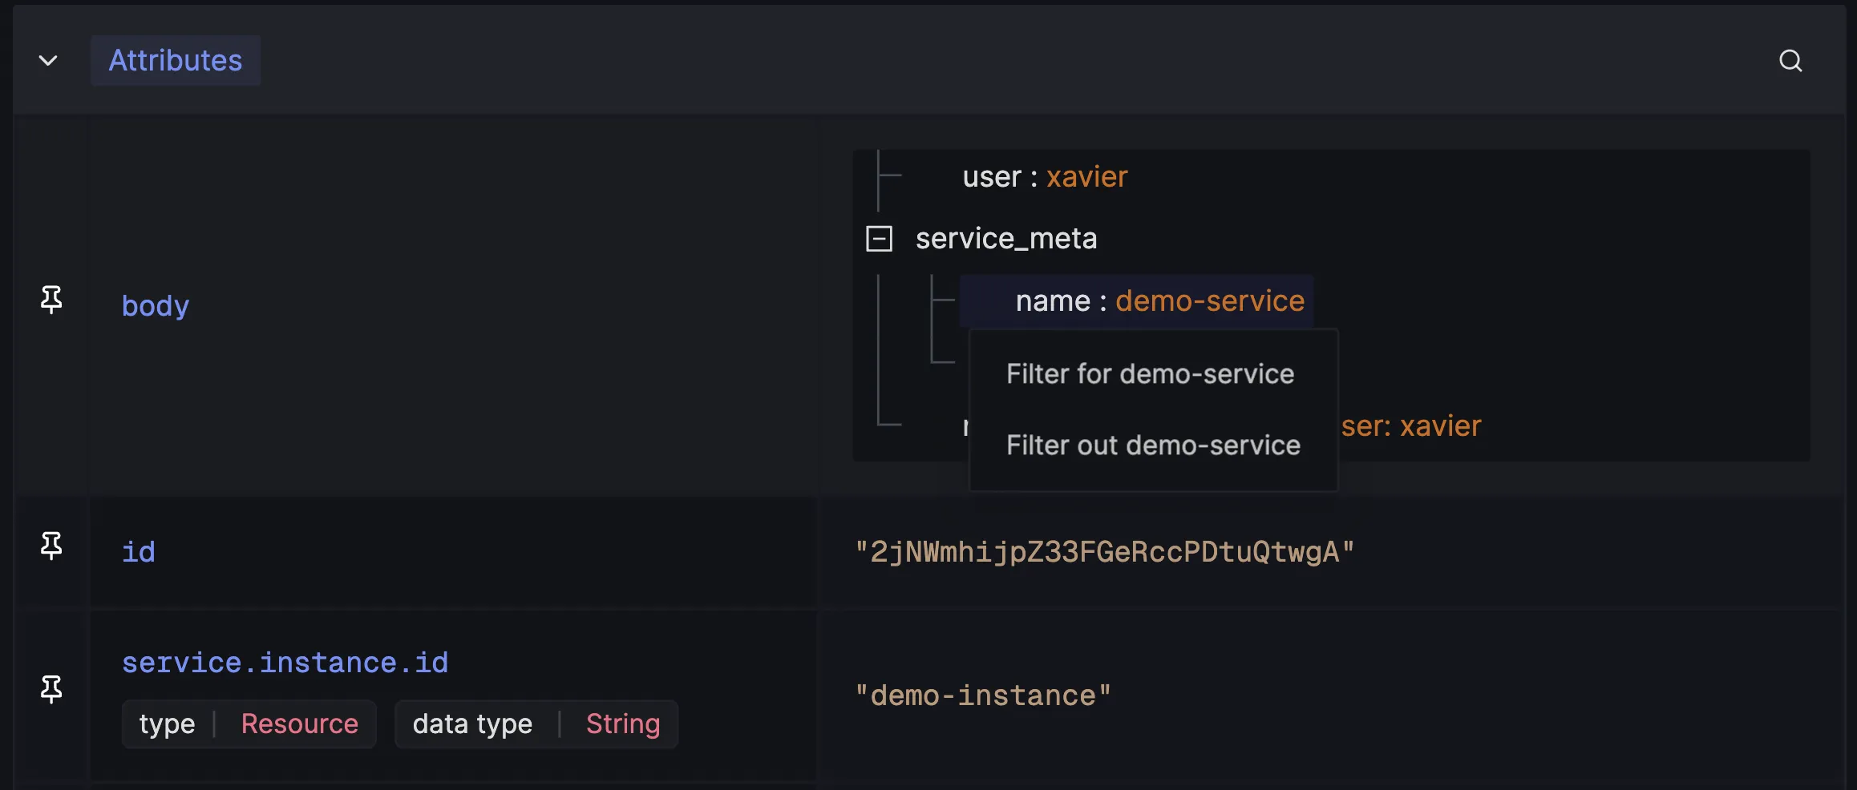The width and height of the screenshot is (1857, 790).
Task: Select Filter out demo-service option
Action: click(x=1153, y=445)
